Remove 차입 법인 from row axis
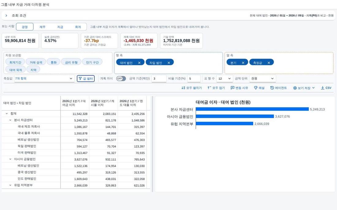Image resolution: width=337 pixels, height=210 pixels. [169, 63]
